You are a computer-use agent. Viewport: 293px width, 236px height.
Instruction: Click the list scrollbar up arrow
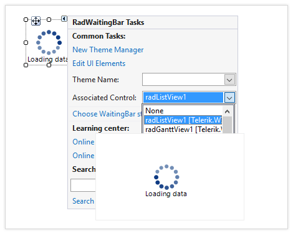(227, 111)
